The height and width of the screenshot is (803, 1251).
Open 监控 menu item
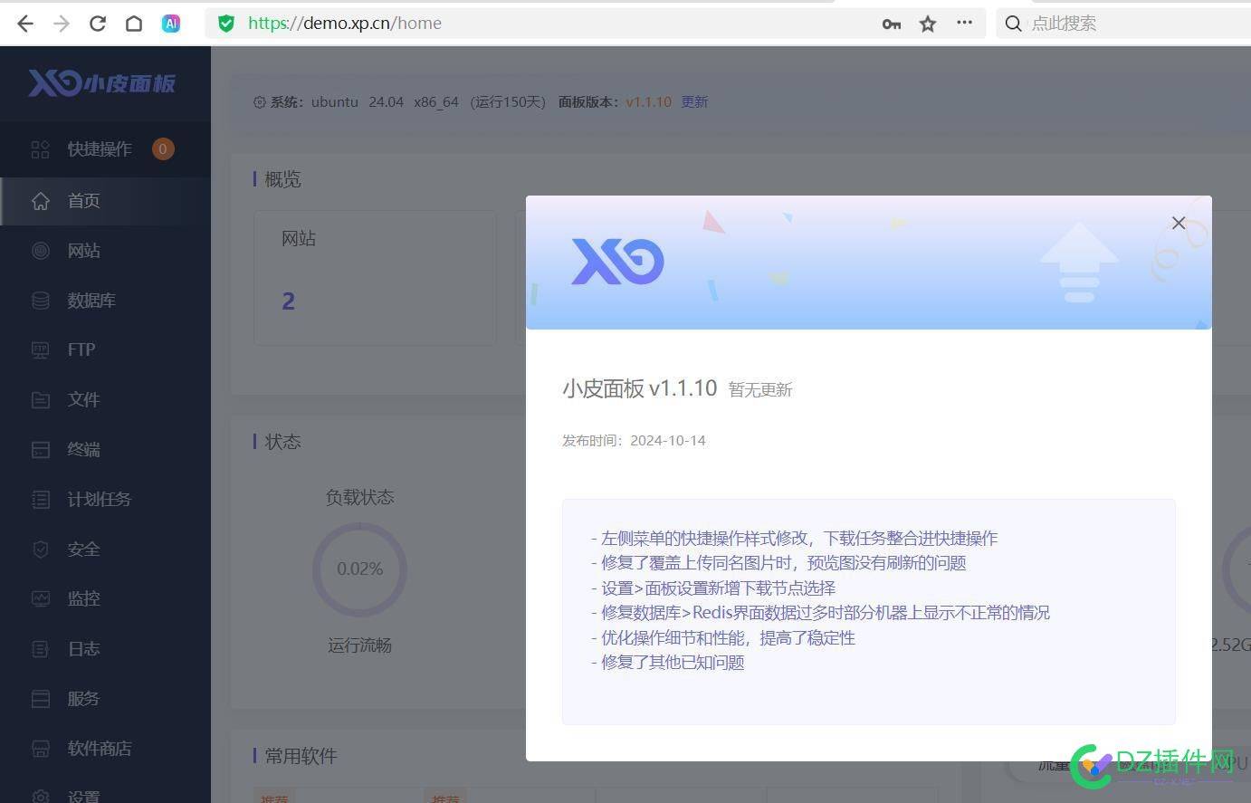point(105,598)
